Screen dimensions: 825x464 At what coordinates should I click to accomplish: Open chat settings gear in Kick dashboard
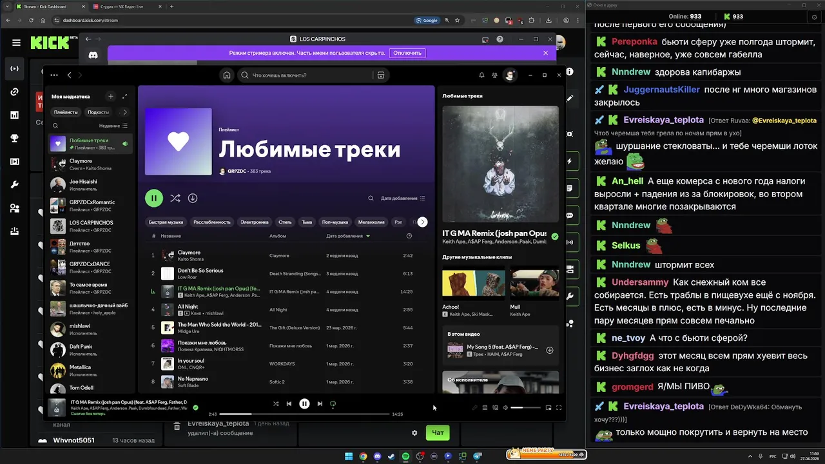(x=414, y=432)
